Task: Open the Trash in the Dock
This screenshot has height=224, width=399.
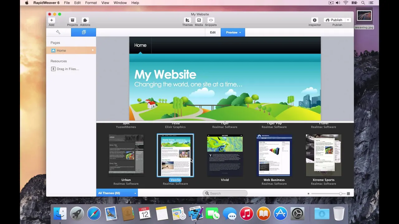Action: point(339,214)
